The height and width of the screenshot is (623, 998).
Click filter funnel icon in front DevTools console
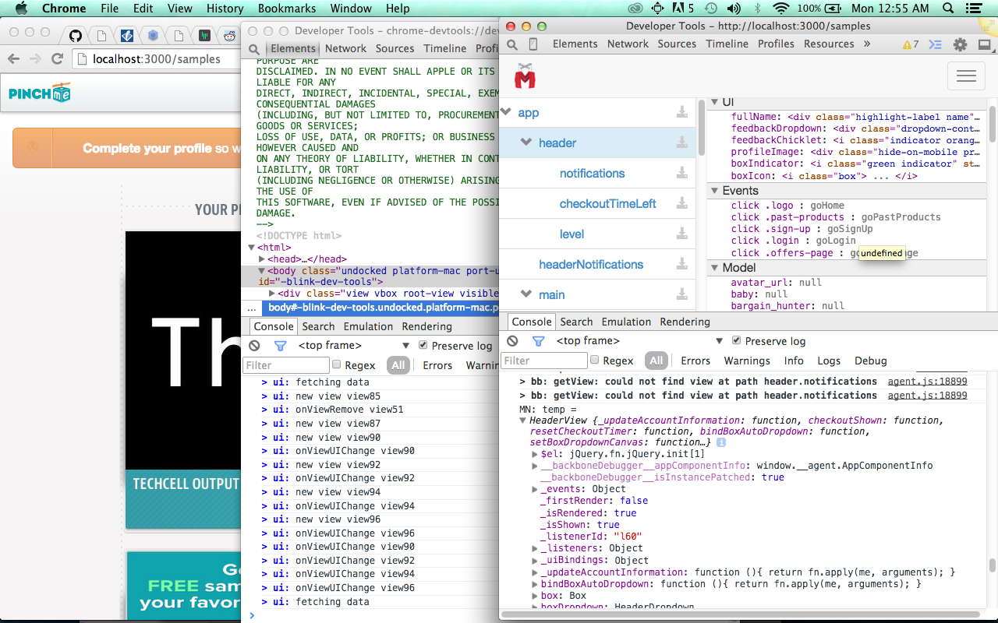(538, 341)
